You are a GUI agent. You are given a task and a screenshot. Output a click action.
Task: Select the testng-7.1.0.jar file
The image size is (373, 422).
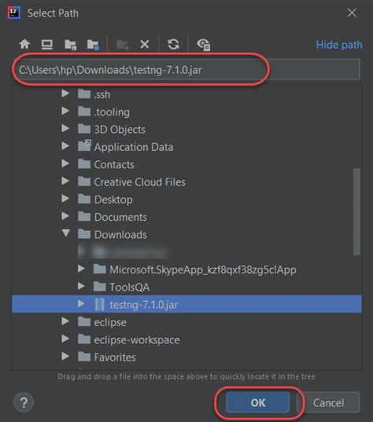[186, 304]
